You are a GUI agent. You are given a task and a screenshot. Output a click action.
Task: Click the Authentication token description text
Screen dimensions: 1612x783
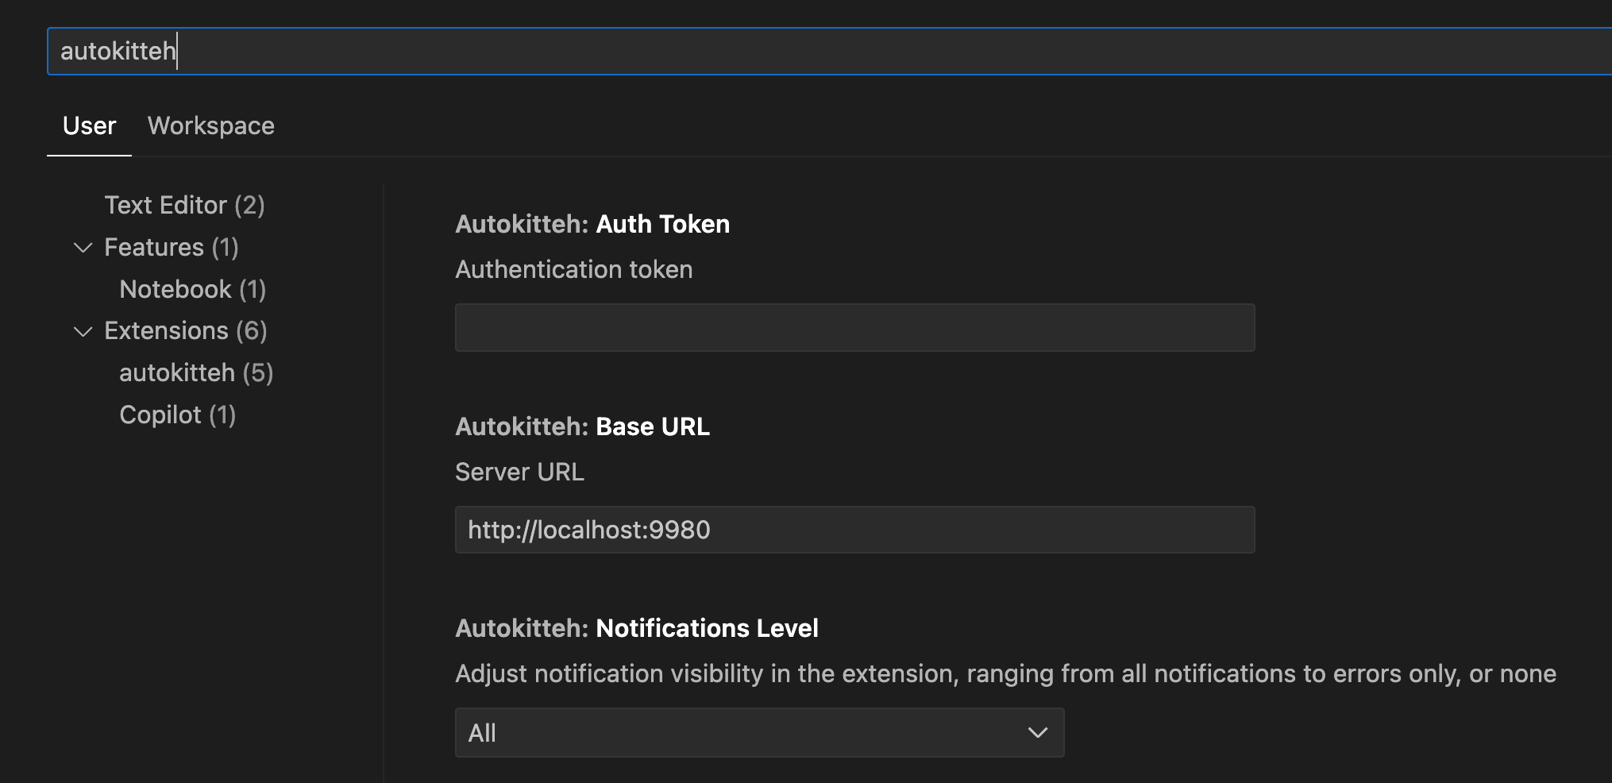(574, 270)
